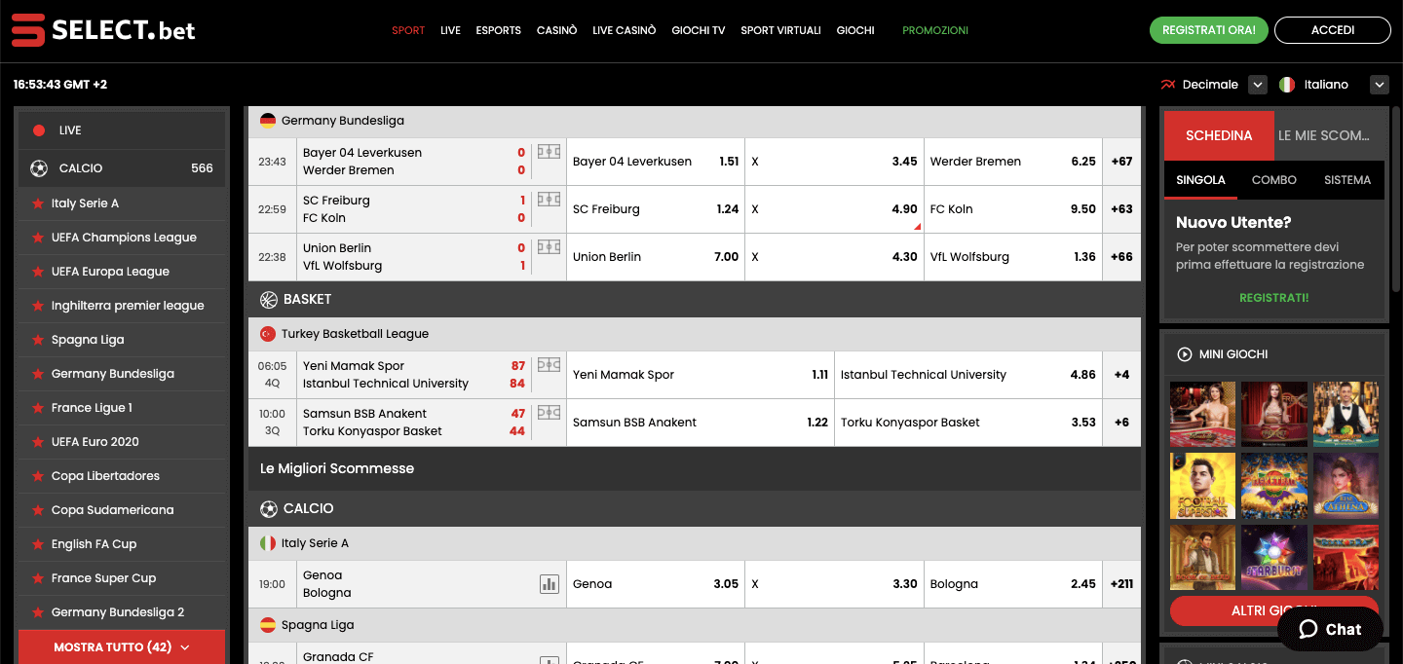
Task: Click the Turkey flag icon on Turkey Basketball League
Action: [267, 333]
